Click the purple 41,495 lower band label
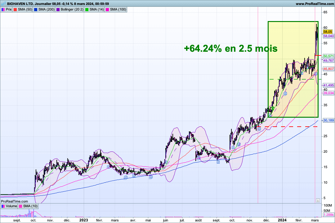The height and width of the screenshot is (223, 335). coord(328,85)
